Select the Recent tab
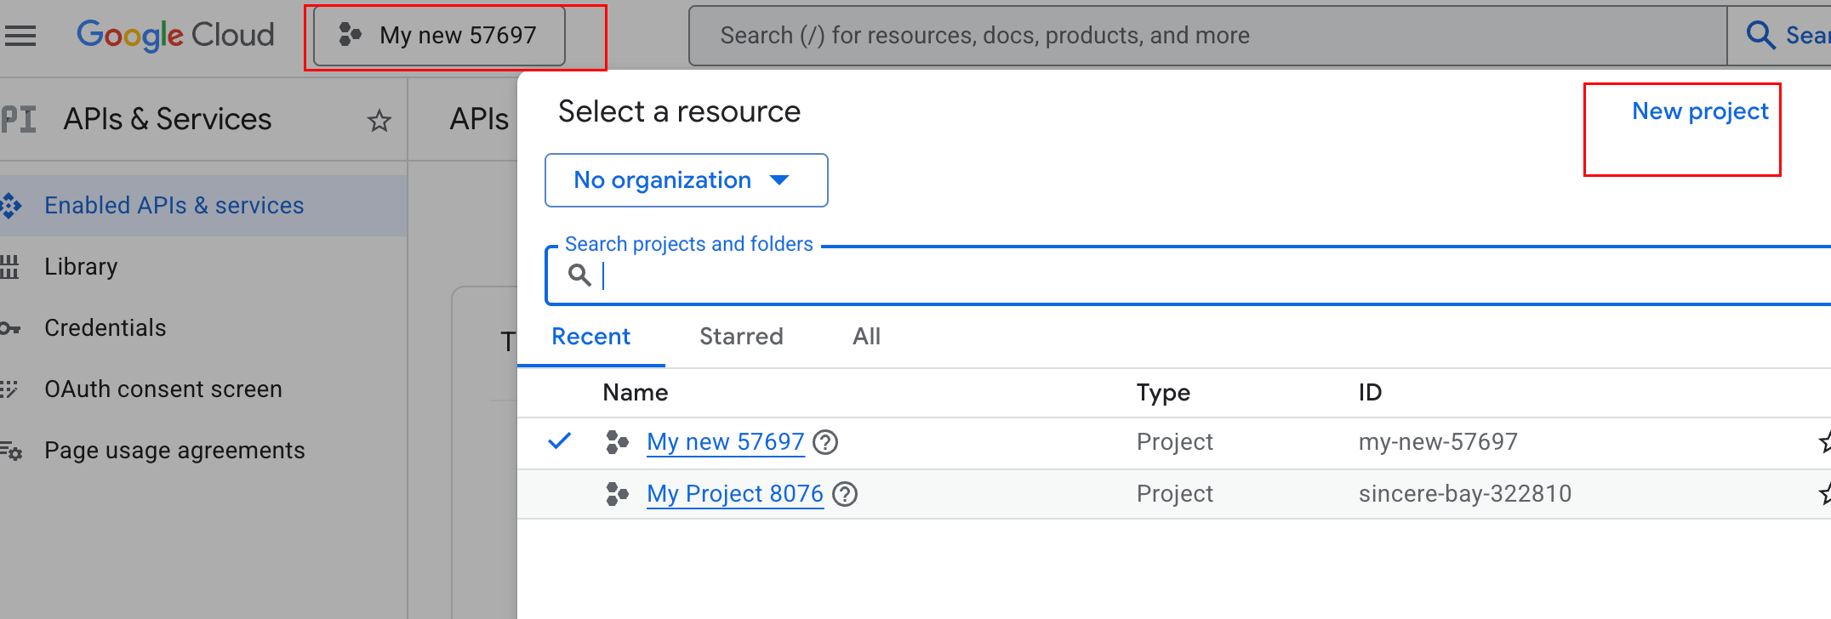1831x619 pixels. (590, 337)
